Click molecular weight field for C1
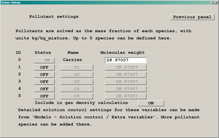 pyautogui.click(x=126, y=67)
